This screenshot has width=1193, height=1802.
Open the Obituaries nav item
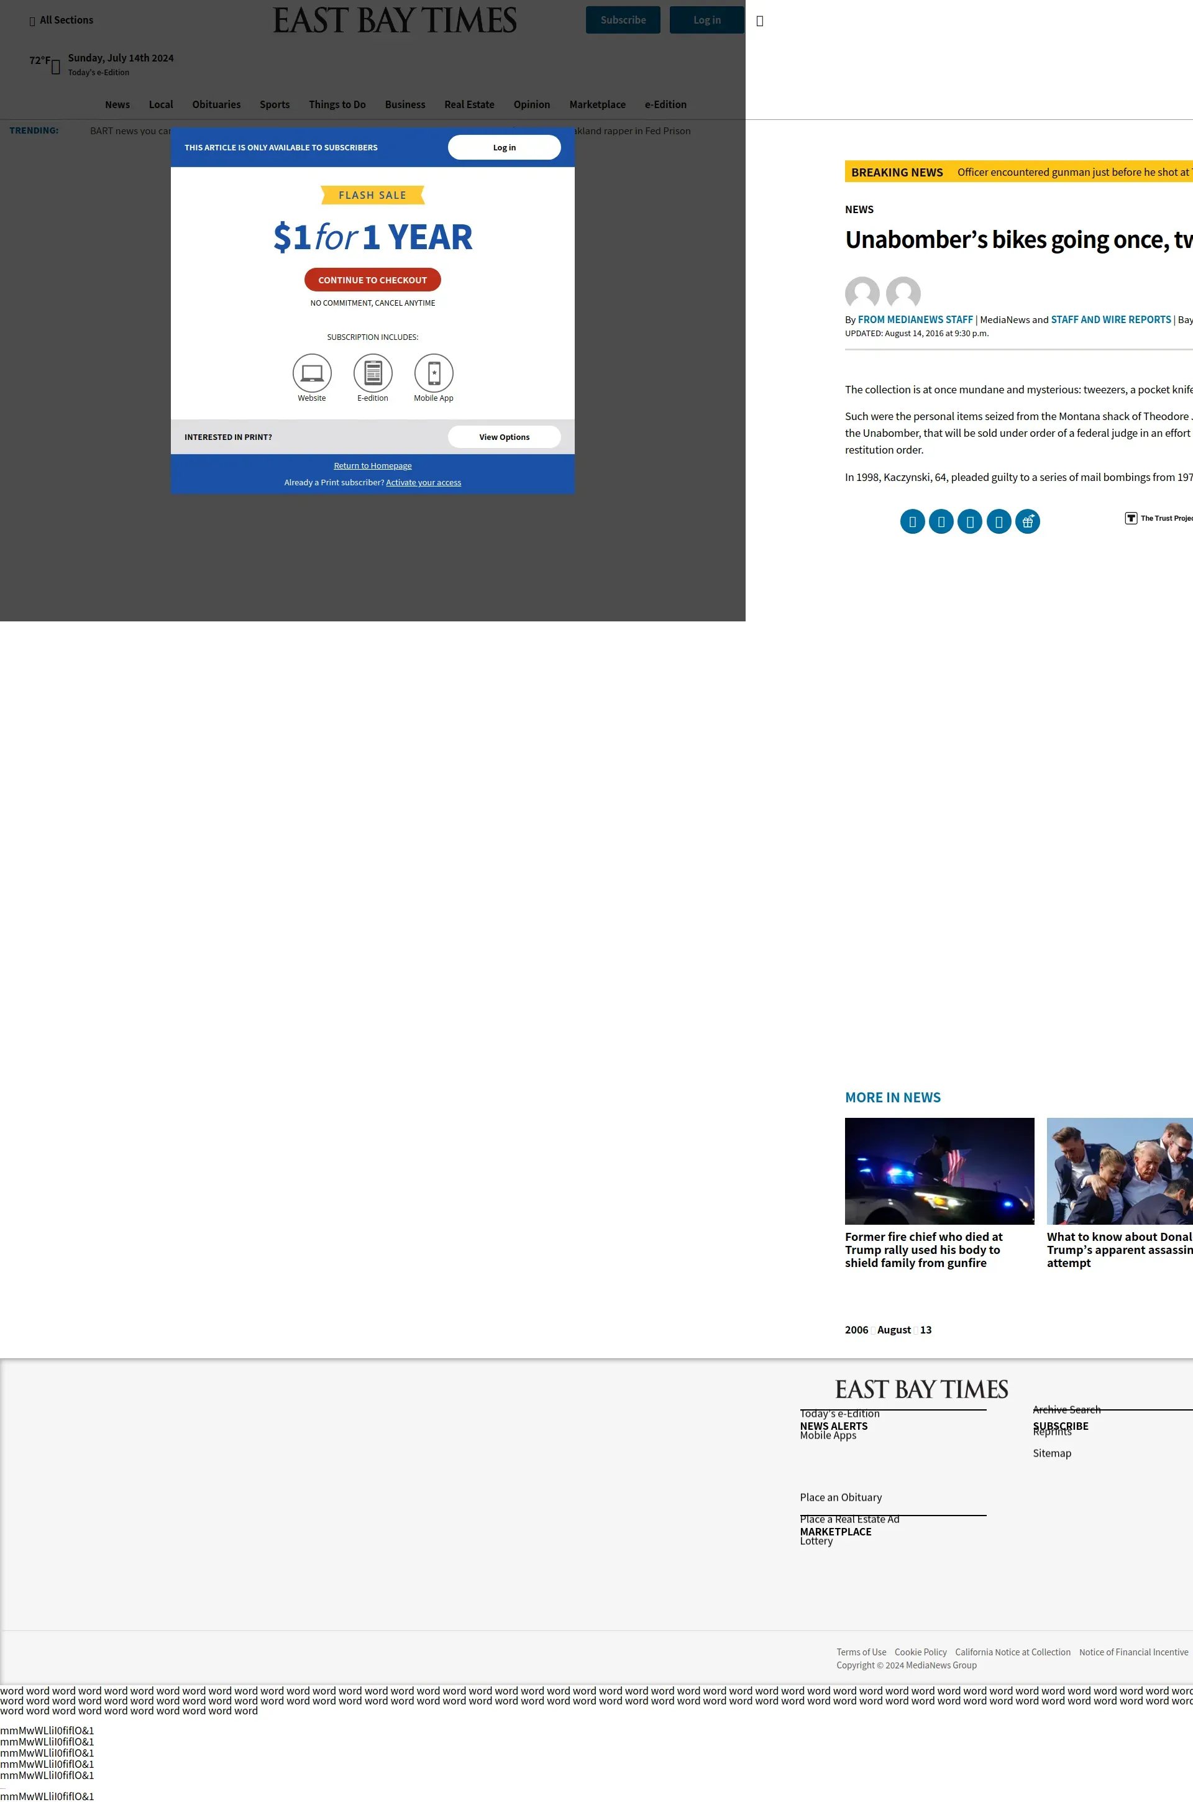(x=216, y=104)
